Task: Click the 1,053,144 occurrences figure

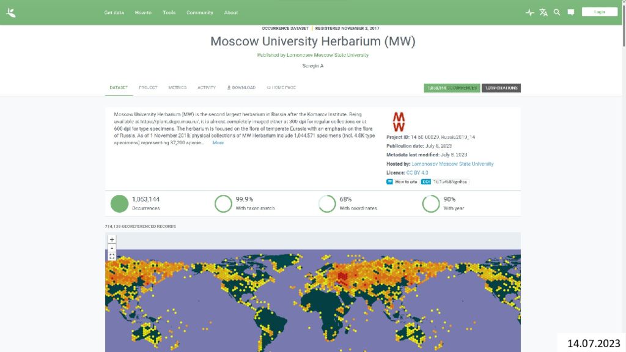Action: tap(145, 199)
